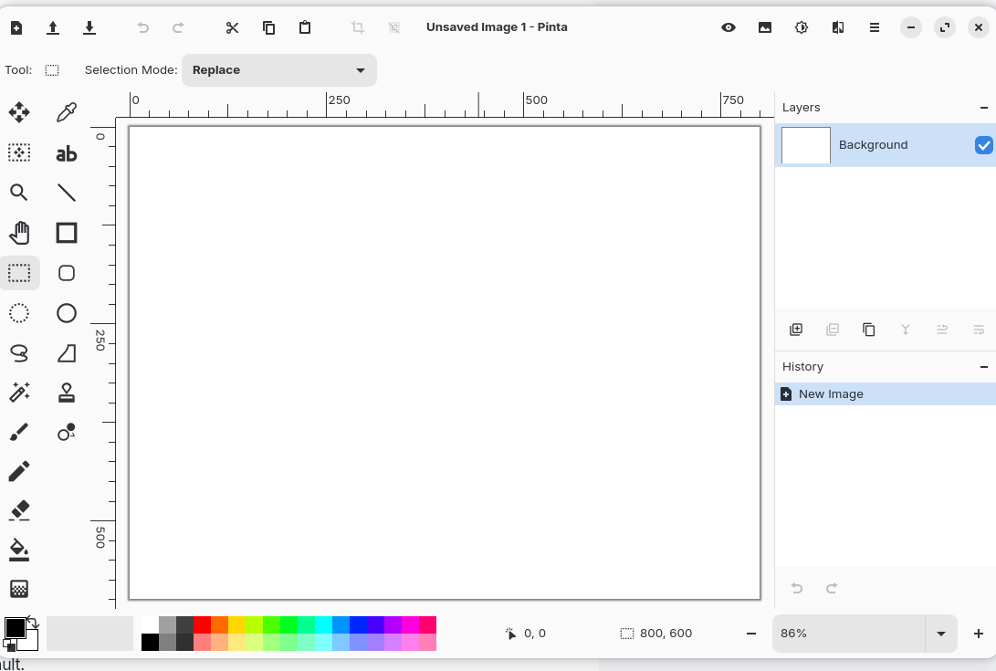Select the Pencil tool

pyautogui.click(x=19, y=471)
